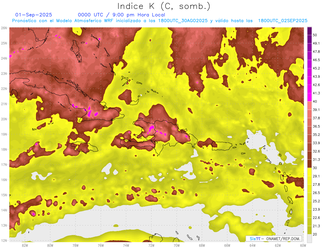322x249 pixels.
Task: Click the longitude axis label "80W"
Action: click(x=50, y=246)
